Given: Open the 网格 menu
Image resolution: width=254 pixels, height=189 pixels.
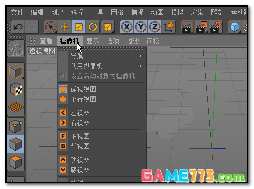Looking at the screenshot, I should [117, 12].
